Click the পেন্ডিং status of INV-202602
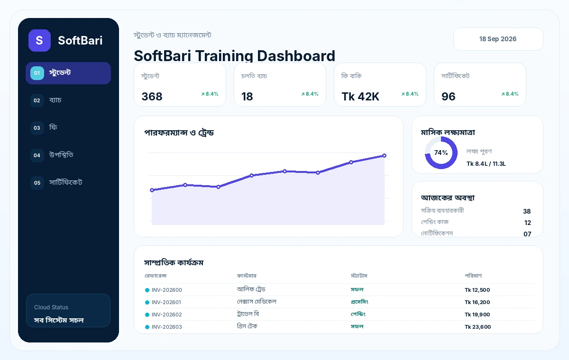 (x=358, y=314)
